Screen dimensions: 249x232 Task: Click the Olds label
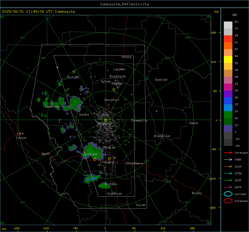pyautogui.click(x=105, y=115)
